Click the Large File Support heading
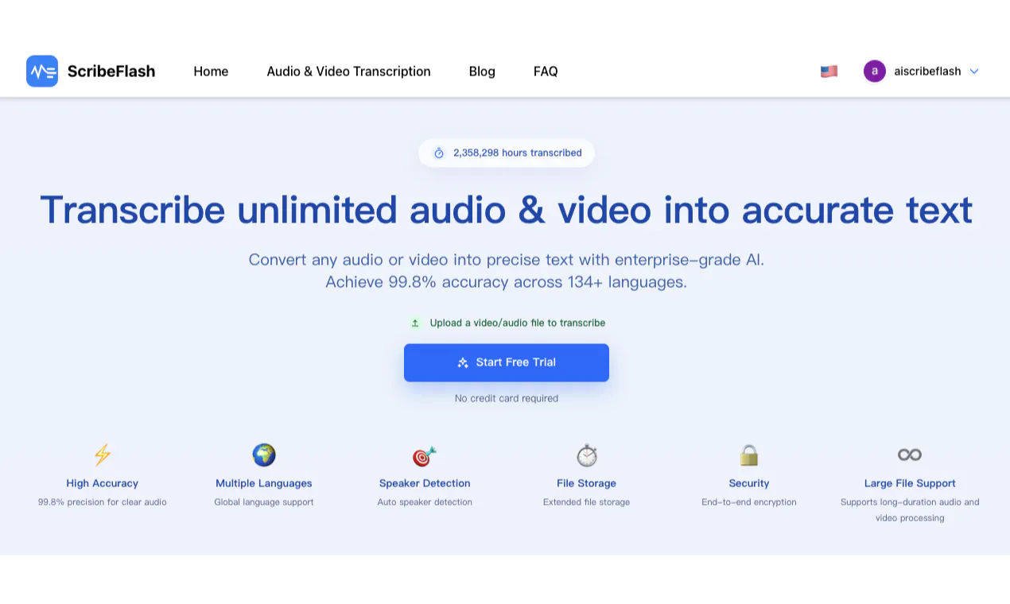The width and height of the screenshot is (1010, 604). coord(910,483)
